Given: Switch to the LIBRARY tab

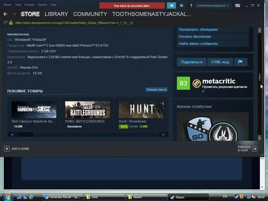Looking at the screenshot, I should 57,14.
